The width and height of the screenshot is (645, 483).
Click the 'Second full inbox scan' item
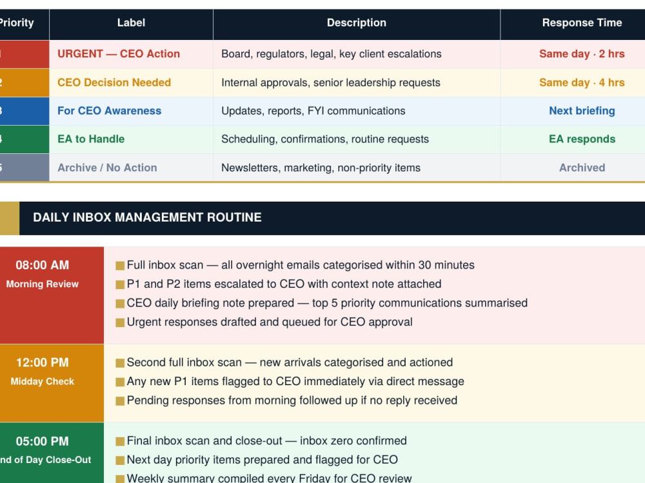point(290,362)
